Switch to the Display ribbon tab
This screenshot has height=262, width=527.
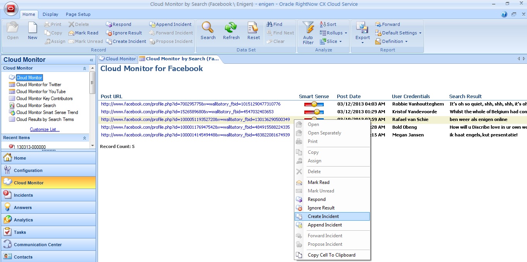(x=50, y=14)
